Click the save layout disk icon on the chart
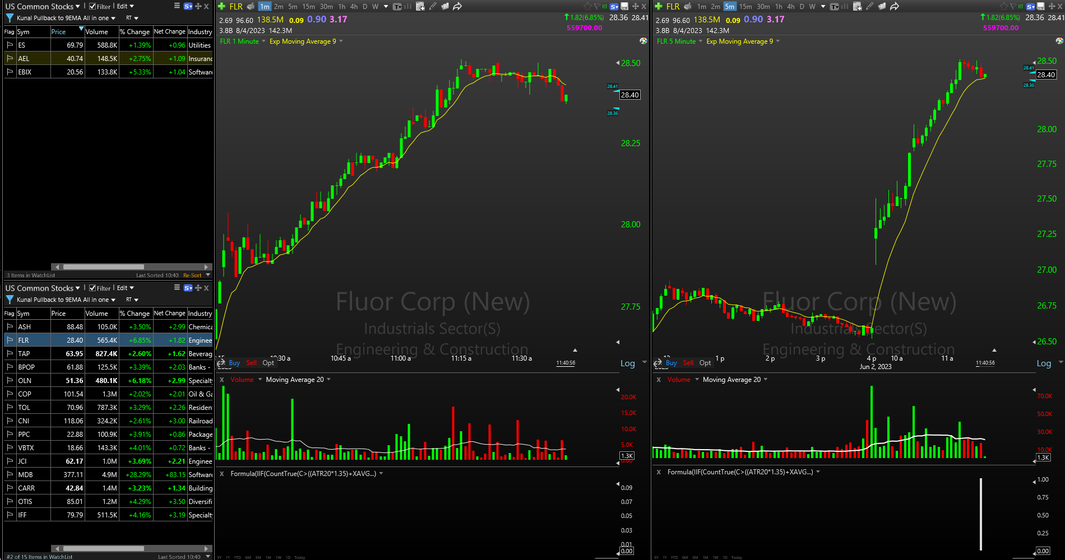The height and width of the screenshot is (560, 1065). [624, 6]
